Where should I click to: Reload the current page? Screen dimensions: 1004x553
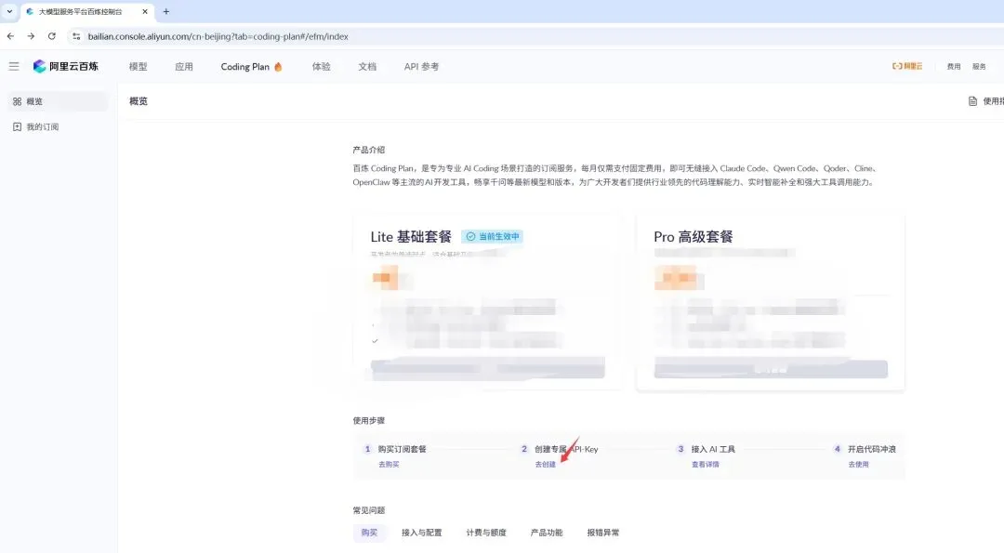coord(52,36)
